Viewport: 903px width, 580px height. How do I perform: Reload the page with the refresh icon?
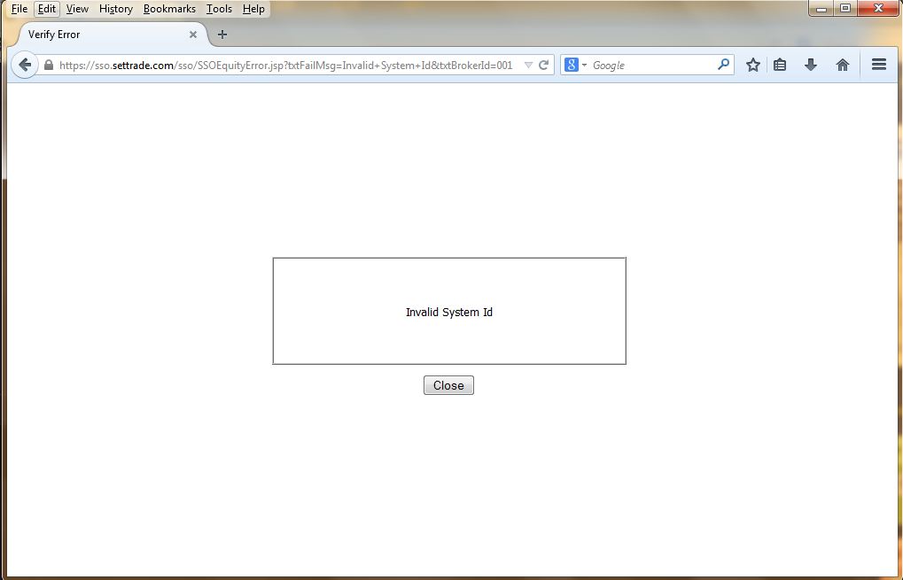(x=543, y=65)
